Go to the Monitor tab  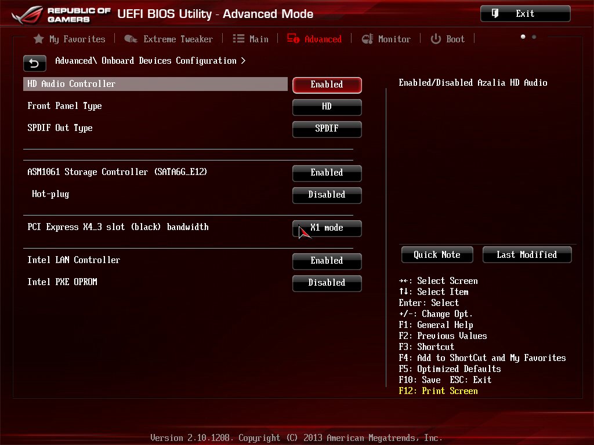(394, 39)
